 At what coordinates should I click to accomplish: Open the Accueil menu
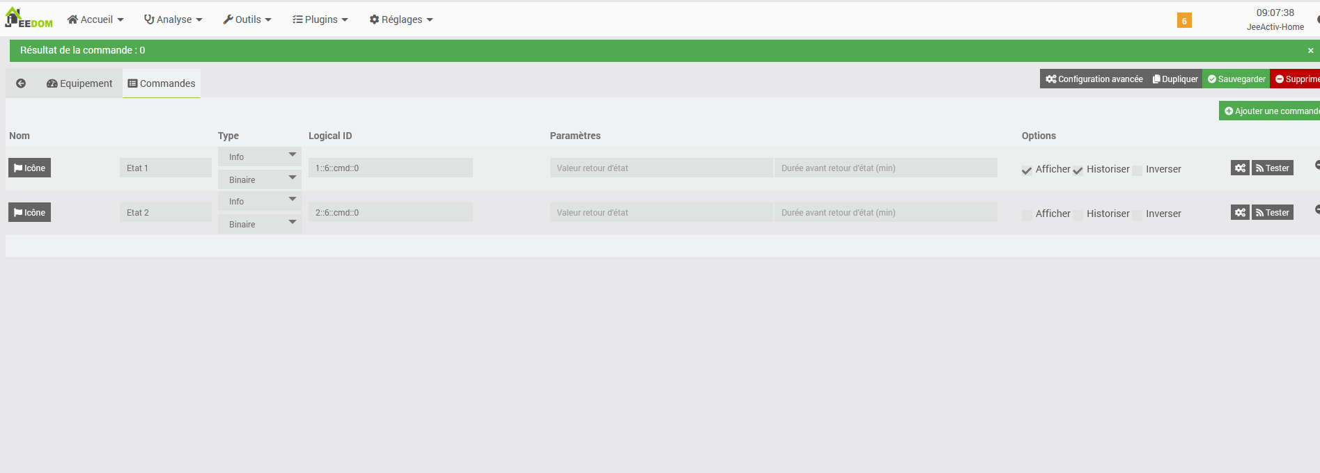point(95,19)
